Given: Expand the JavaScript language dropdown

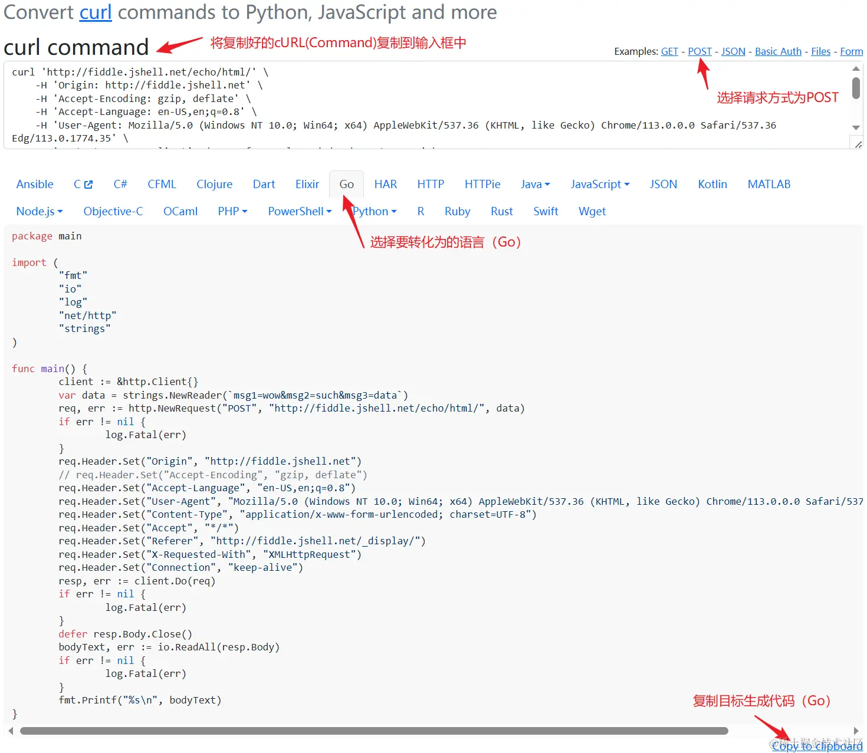Looking at the screenshot, I should point(600,185).
